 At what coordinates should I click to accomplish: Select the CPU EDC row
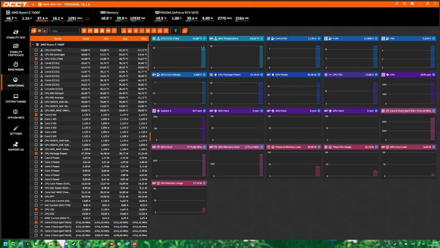coord(89,214)
